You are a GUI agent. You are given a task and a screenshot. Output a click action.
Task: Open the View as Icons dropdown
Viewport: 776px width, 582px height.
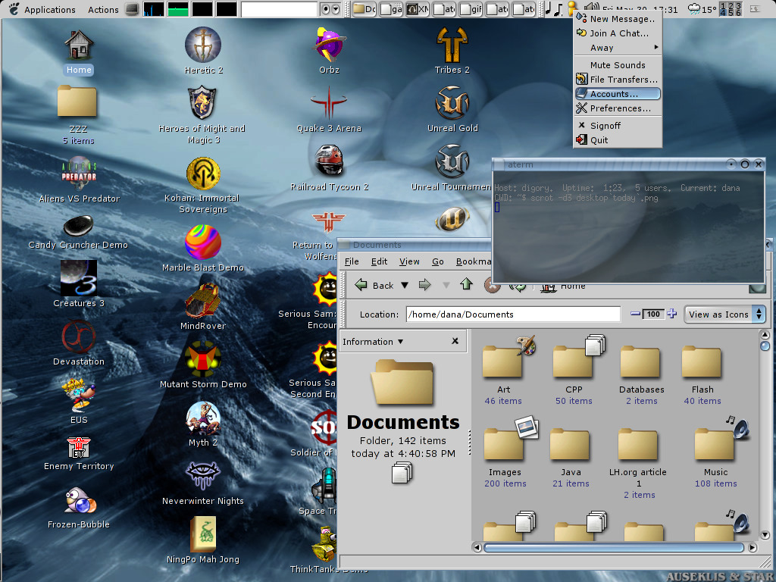click(x=724, y=314)
